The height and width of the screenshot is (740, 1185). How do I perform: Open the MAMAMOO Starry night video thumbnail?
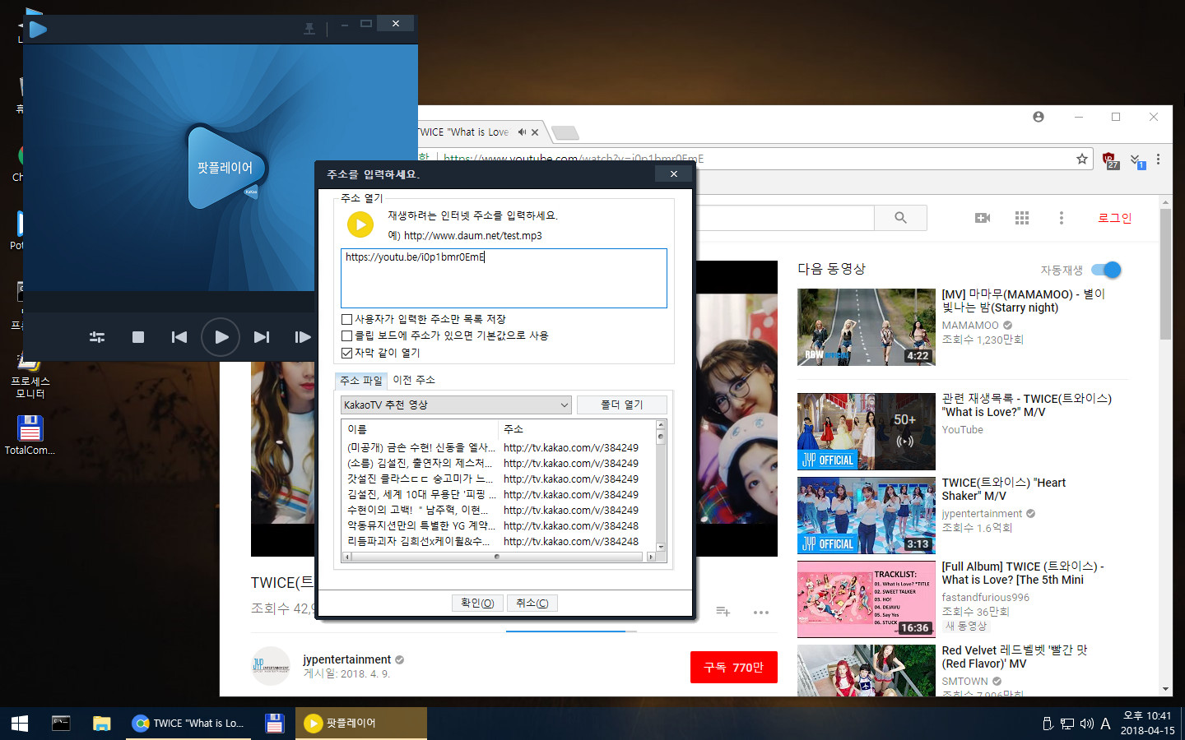pyautogui.click(x=867, y=327)
